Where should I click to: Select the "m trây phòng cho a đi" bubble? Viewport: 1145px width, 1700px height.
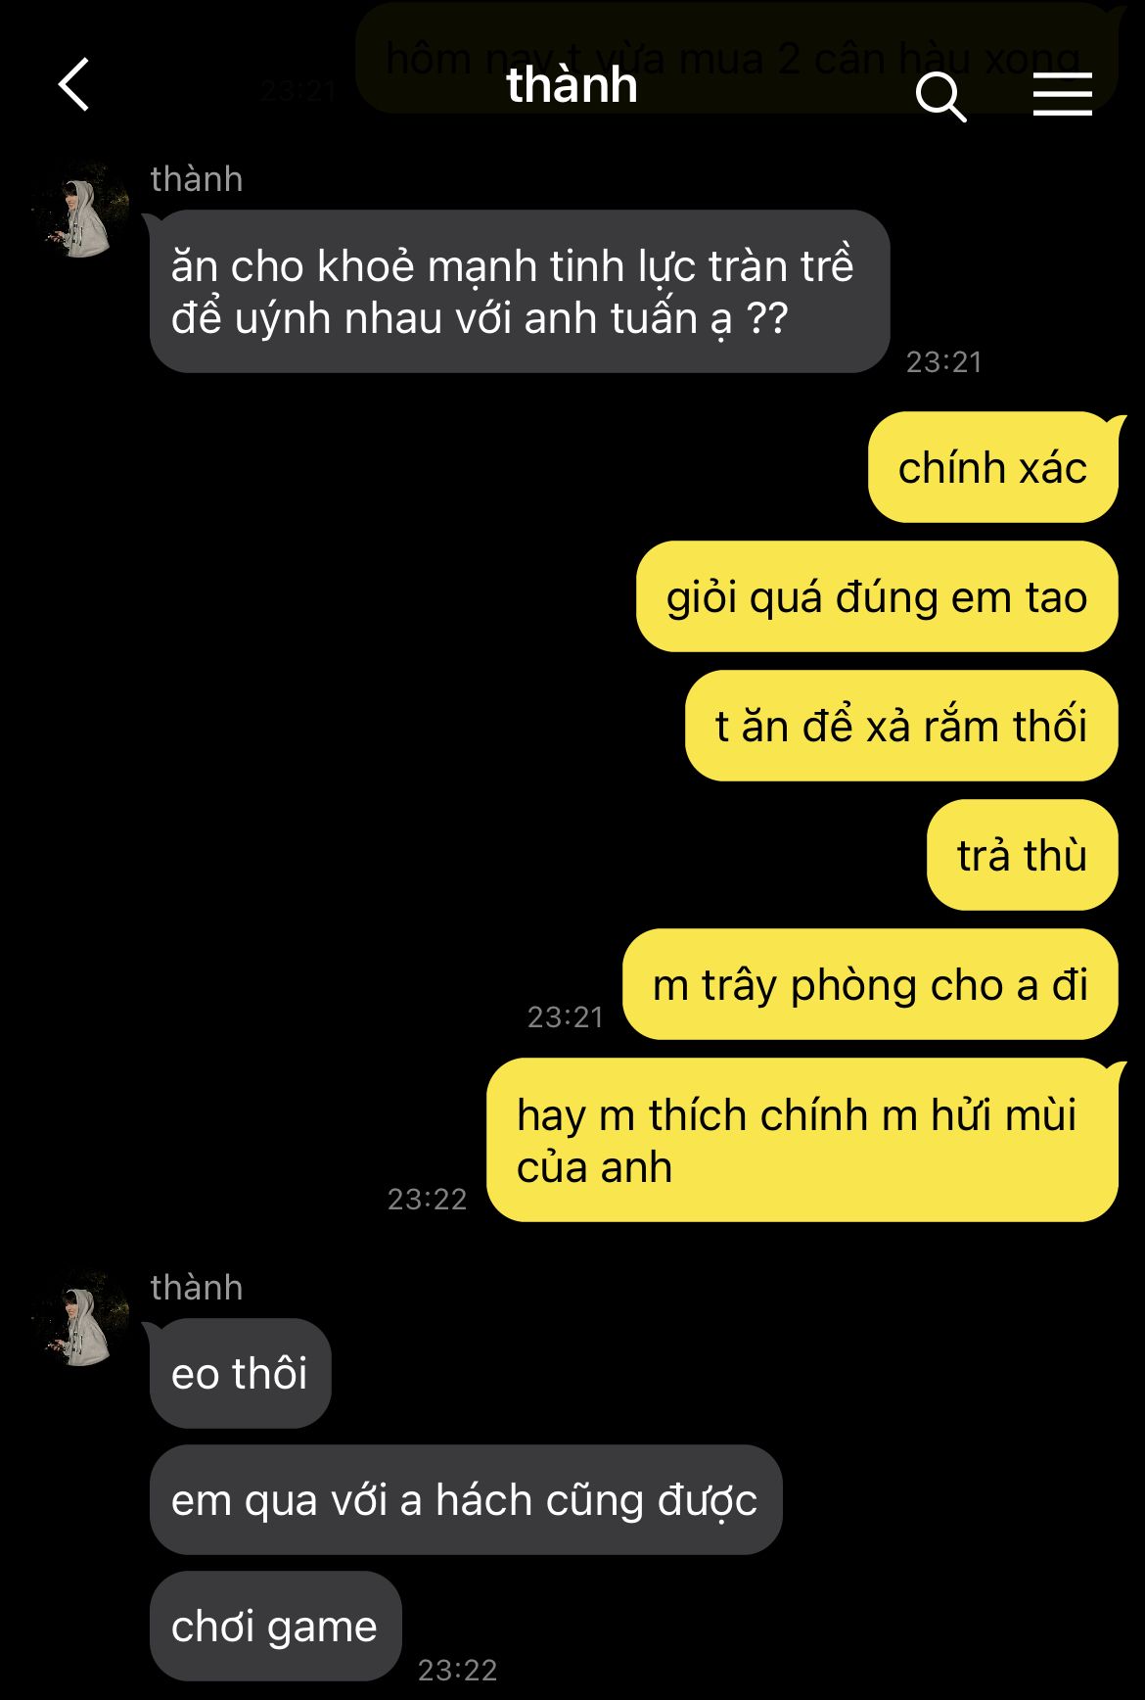(870, 984)
